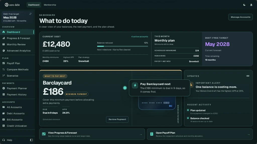Click arrow on View Progress & Forecast card
The image size is (257, 144).
(141, 134)
